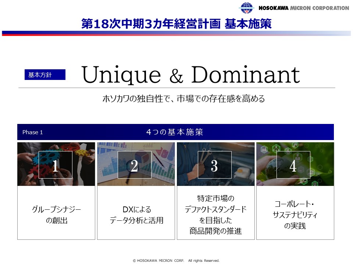Click the green globe image numbered 4
Viewport: 353px width, 264px height.
295,164
